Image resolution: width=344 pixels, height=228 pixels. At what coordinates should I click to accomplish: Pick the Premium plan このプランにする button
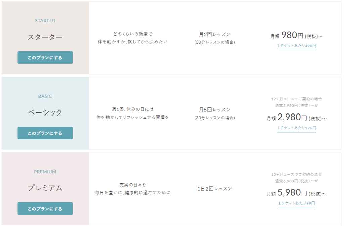pos(45,209)
